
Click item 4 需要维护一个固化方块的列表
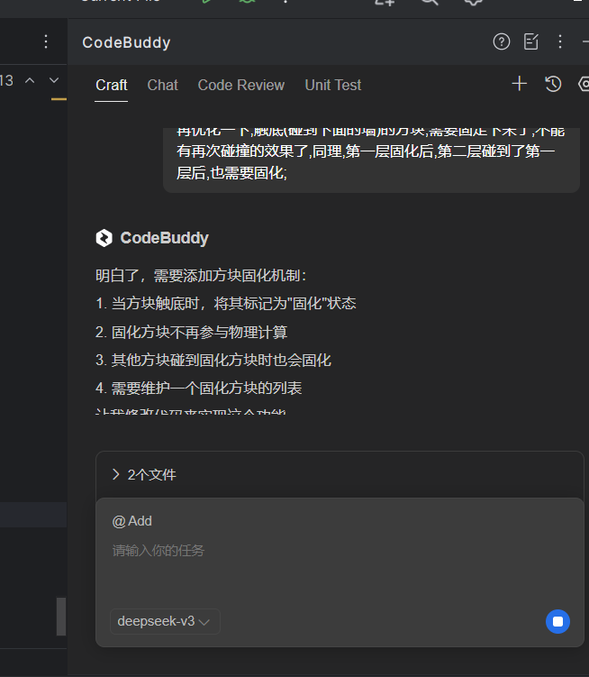pos(198,389)
